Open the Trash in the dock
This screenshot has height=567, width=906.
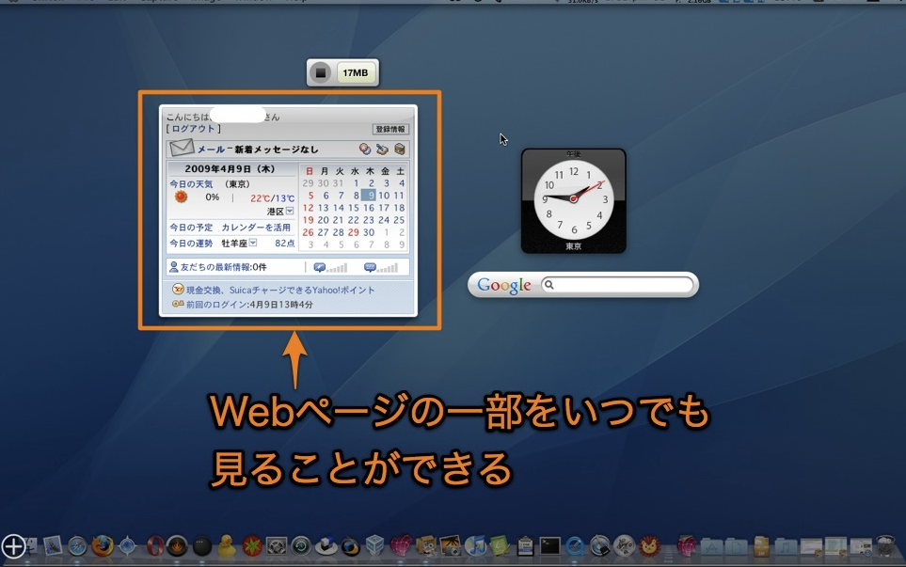(884, 546)
